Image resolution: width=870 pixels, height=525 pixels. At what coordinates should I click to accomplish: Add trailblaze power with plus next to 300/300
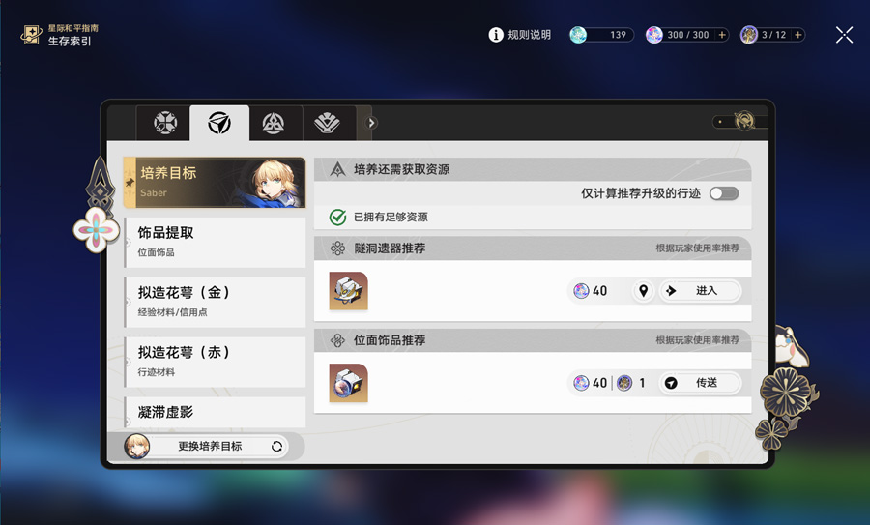pyautogui.click(x=722, y=35)
